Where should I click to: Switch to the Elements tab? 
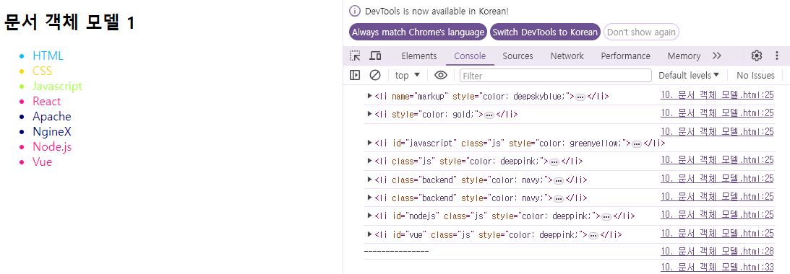(419, 56)
